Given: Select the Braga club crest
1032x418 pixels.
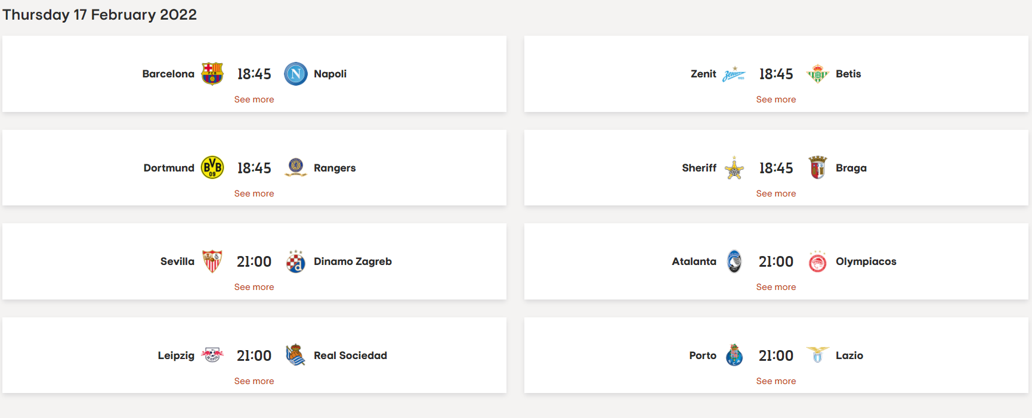Looking at the screenshot, I should [818, 167].
